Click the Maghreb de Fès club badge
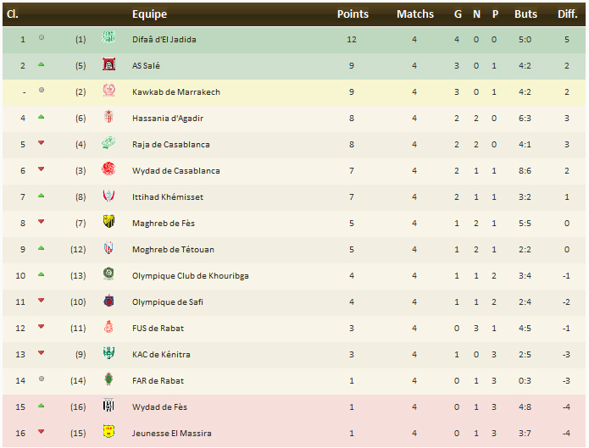The image size is (589, 448). point(108,222)
